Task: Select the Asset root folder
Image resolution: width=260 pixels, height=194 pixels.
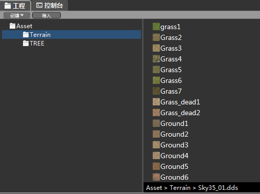Action: click(21, 26)
